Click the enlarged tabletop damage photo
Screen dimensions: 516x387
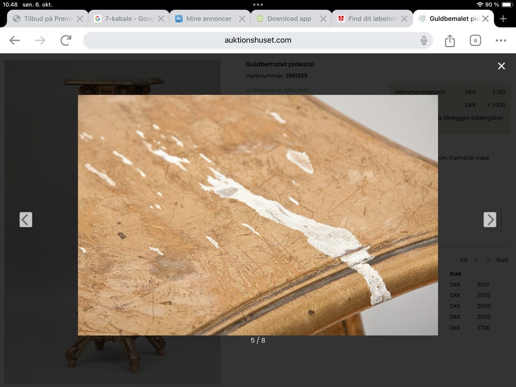pyautogui.click(x=257, y=215)
